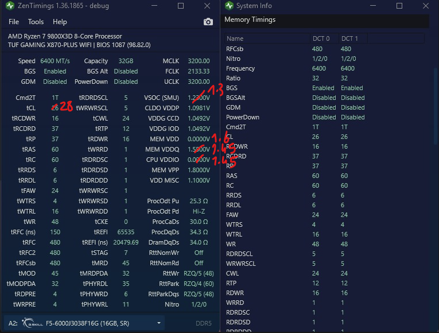Click the CLDO VDDP 1.0981V value
Viewport: 439px width, 333px height.
[199, 108]
